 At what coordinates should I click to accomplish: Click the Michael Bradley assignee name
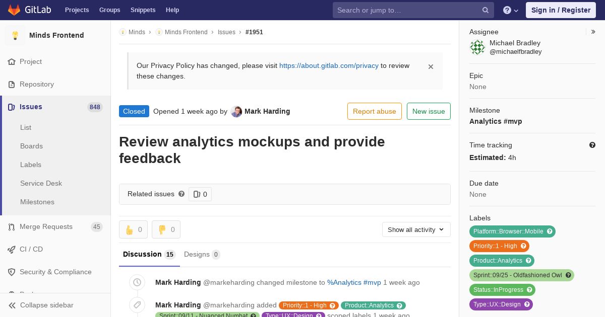(x=515, y=43)
